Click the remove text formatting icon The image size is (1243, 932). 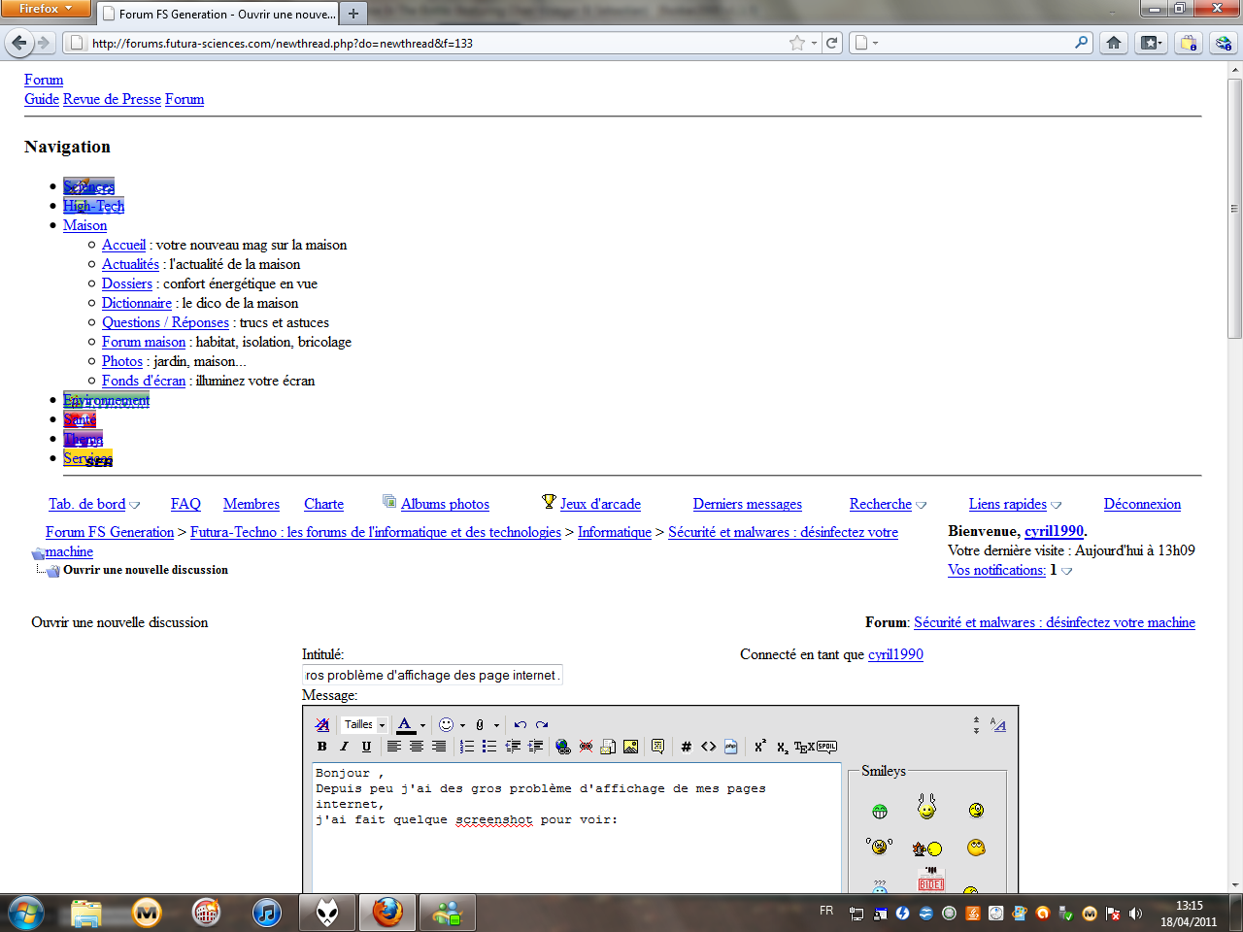pos(322,724)
